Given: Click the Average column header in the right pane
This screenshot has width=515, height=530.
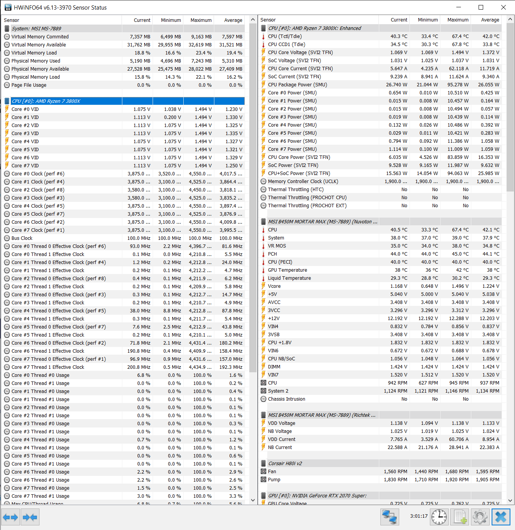Looking at the screenshot, I should [x=486, y=20].
